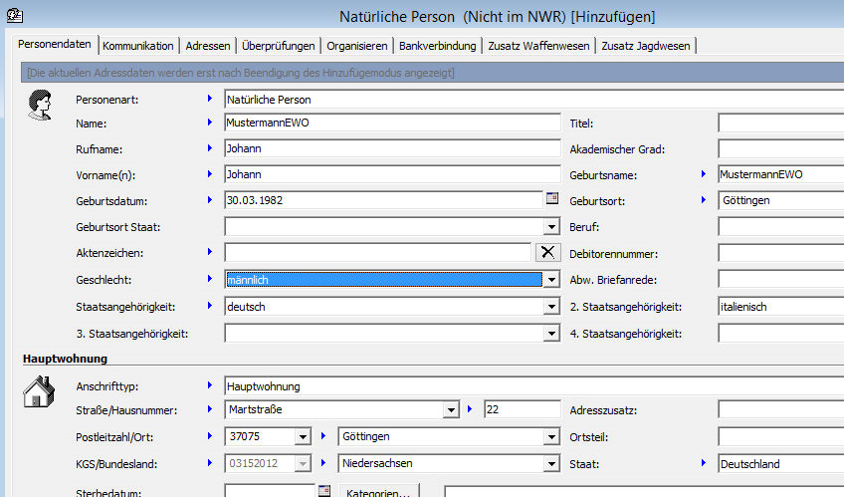The image size is (844, 497).
Task: Expand the Geschlecht dropdown
Action: [551, 280]
